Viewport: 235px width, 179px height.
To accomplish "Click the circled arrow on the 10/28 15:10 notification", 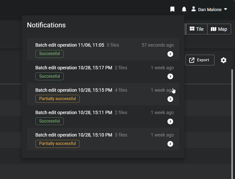I will point(170,144).
